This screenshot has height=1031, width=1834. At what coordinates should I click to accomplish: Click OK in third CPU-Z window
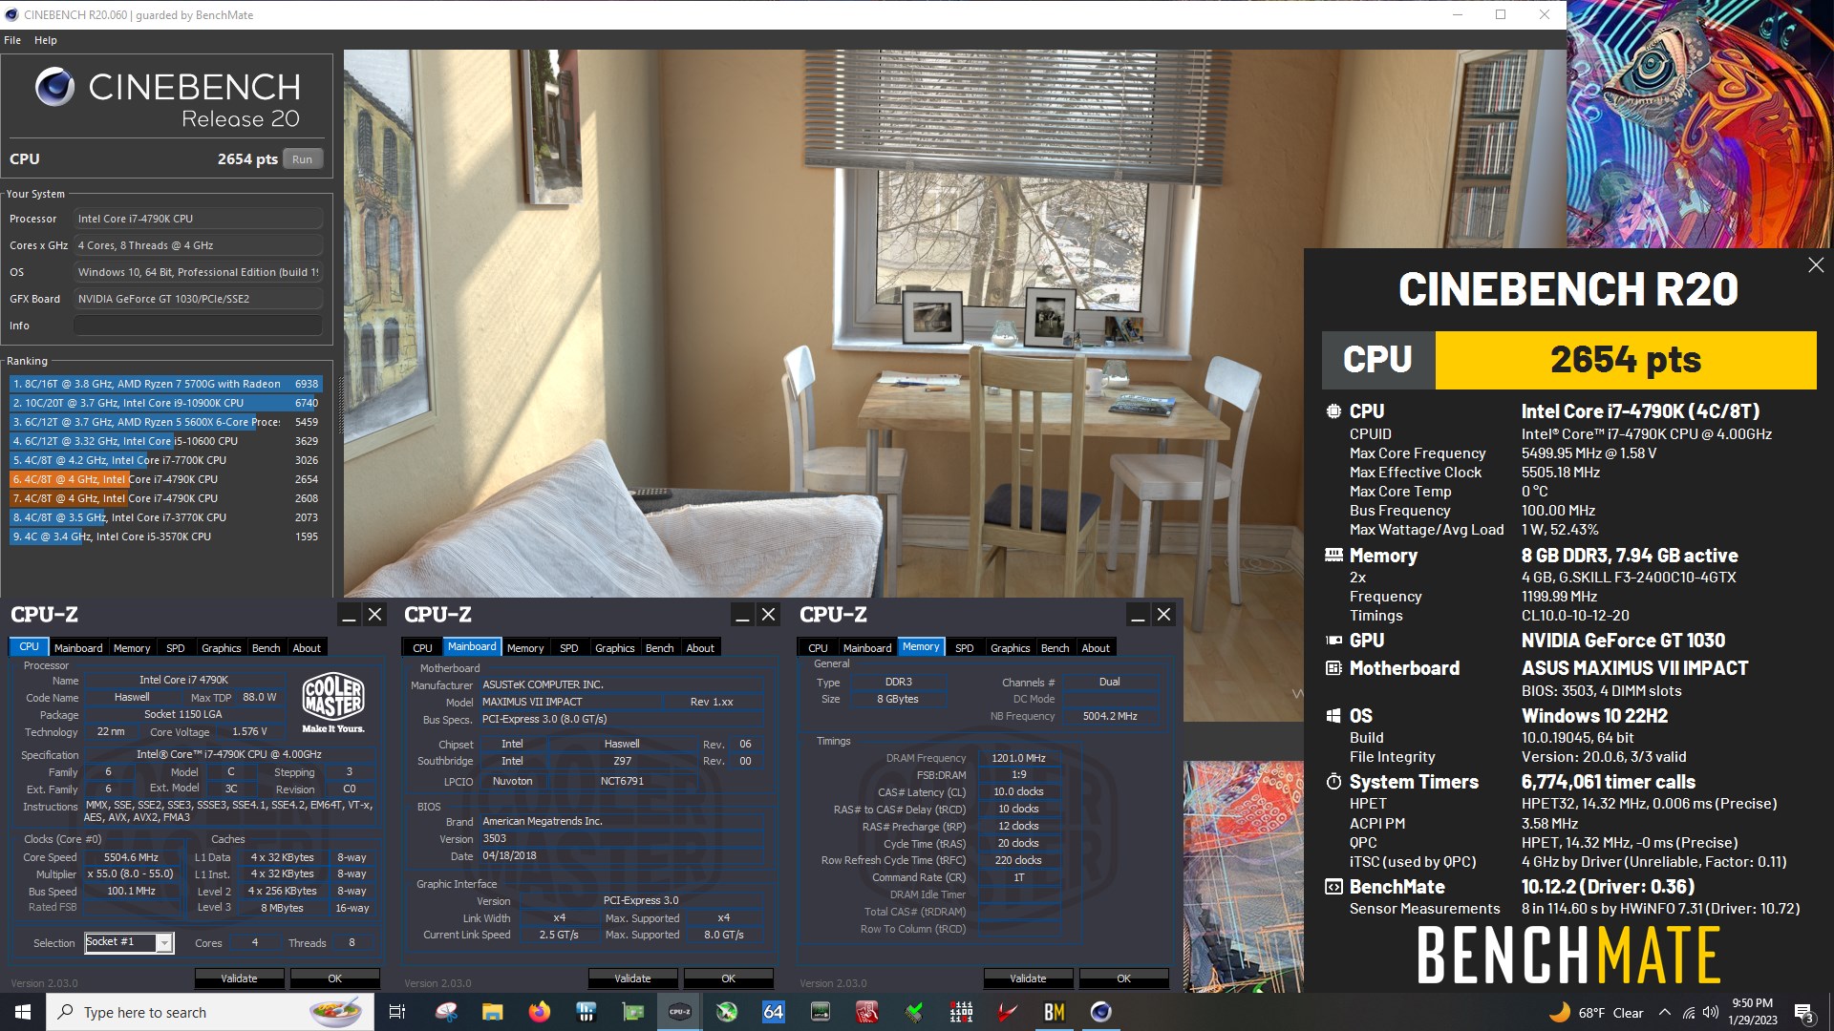[x=1124, y=978]
